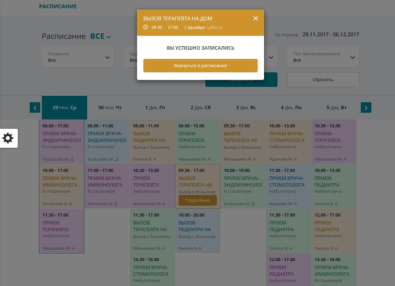Select 14.30-18.00 Прием врача-стоматолога slot
Viewport: 395px width, 286px height.
coord(152,271)
